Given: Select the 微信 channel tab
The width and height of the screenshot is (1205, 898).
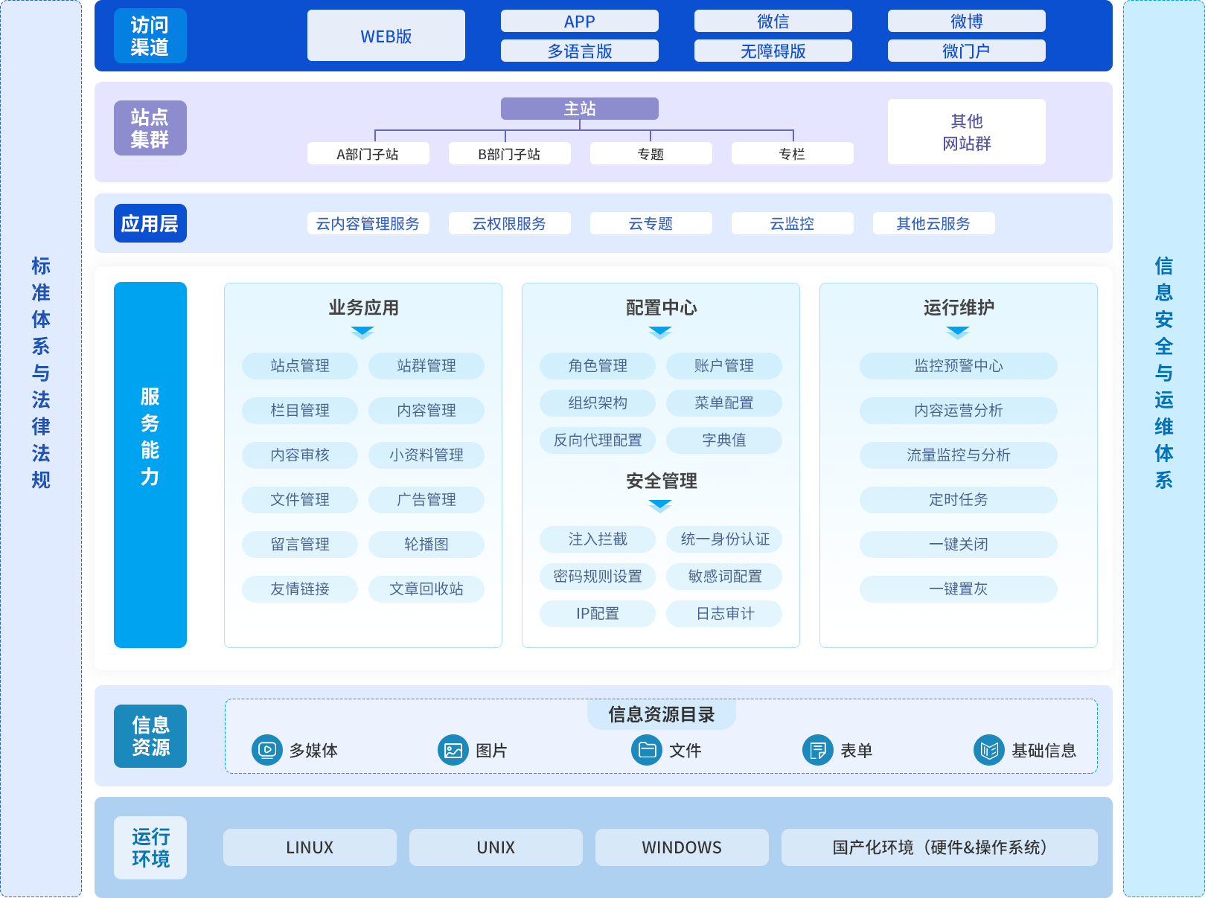Looking at the screenshot, I should (x=773, y=22).
